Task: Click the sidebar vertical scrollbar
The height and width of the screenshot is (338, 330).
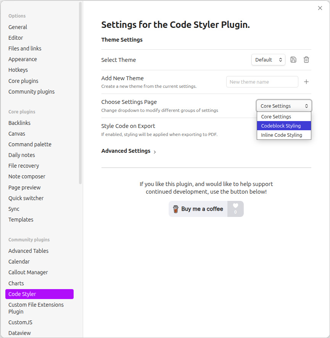Action: coord(80,92)
